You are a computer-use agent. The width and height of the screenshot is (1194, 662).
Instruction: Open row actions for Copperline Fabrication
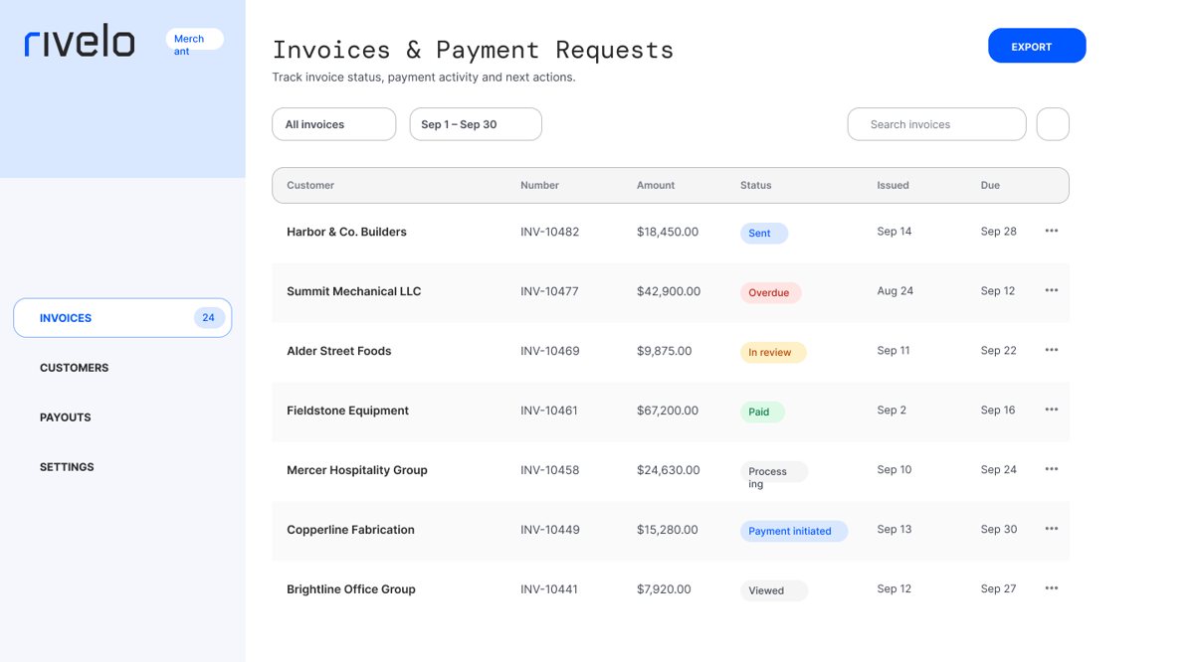1051,529
